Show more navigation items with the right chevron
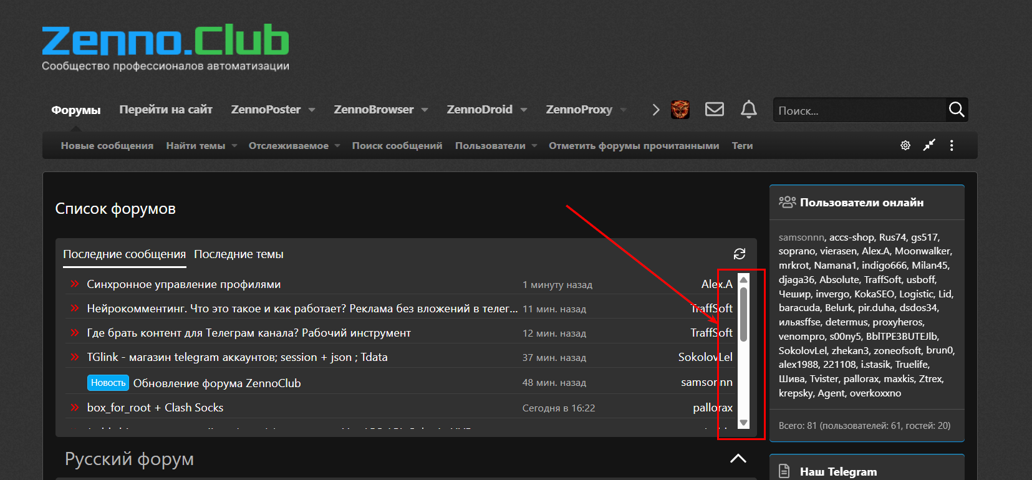The image size is (1032, 480). 655,110
